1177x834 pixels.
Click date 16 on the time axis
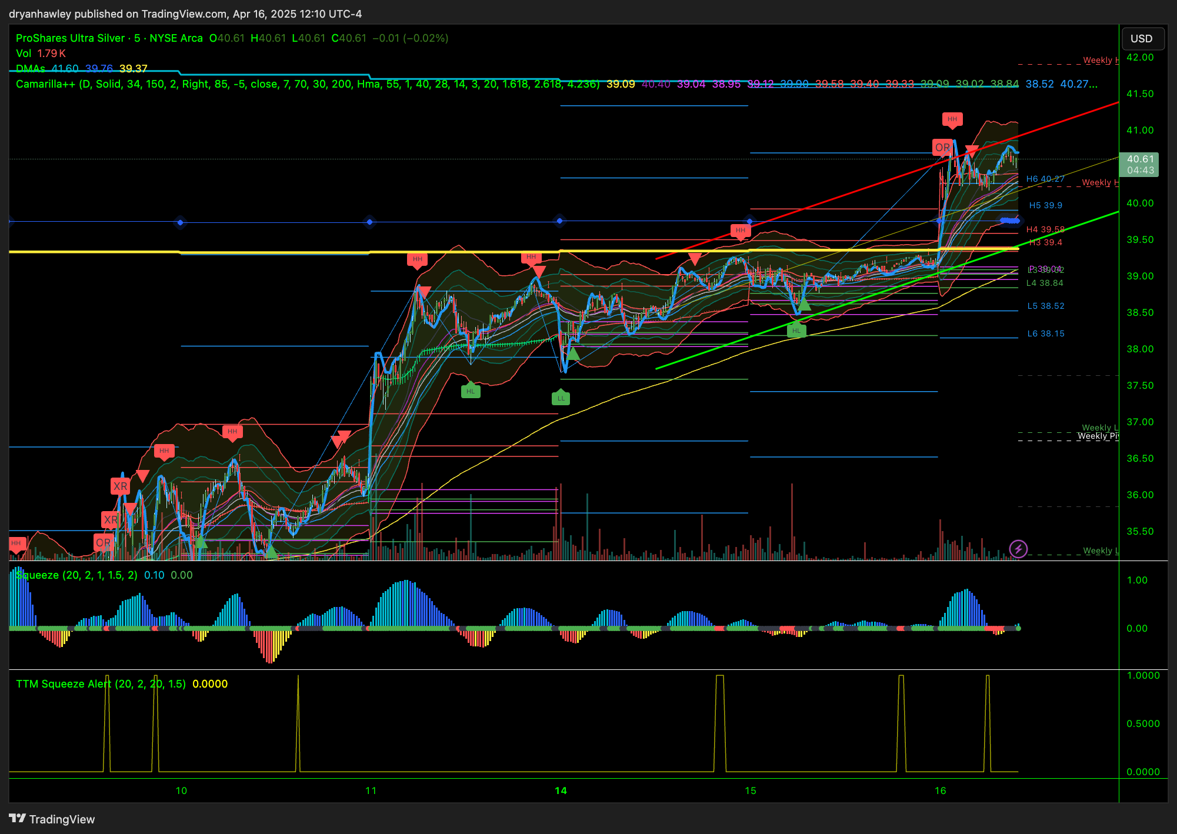click(x=940, y=790)
